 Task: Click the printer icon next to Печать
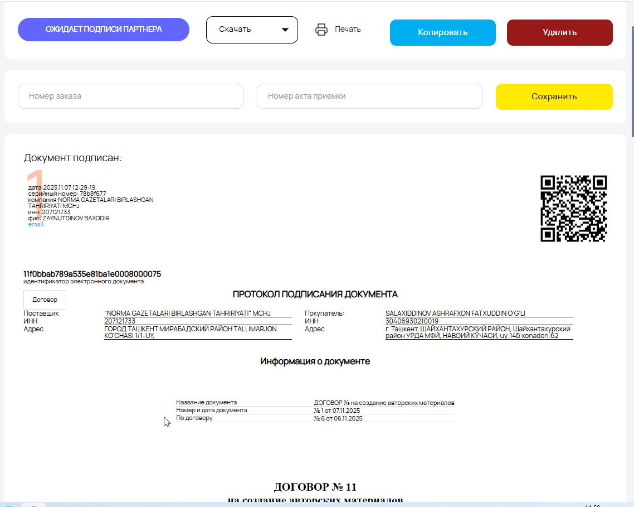pos(321,30)
